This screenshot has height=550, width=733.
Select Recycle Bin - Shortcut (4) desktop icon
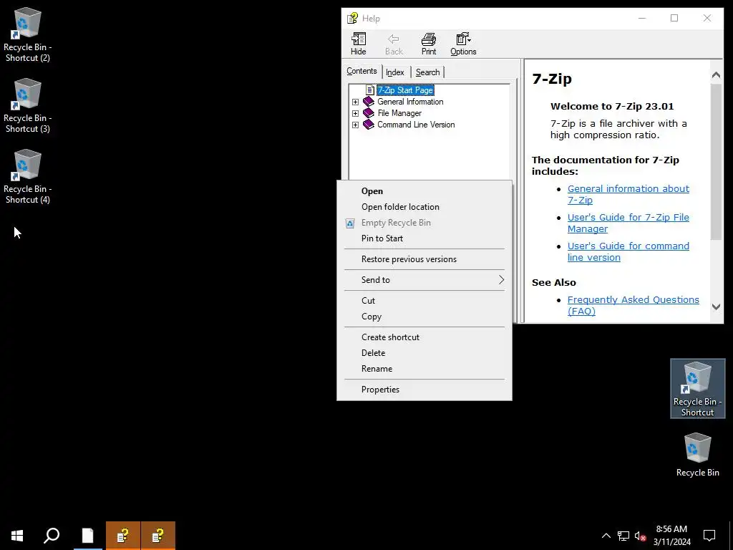coord(28,178)
